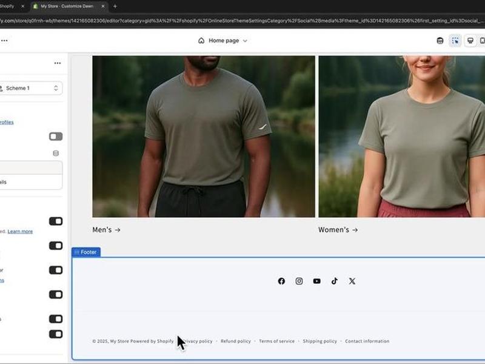Click the home icon beside Home page
Viewport: 485px width, 364px height.
click(201, 41)
